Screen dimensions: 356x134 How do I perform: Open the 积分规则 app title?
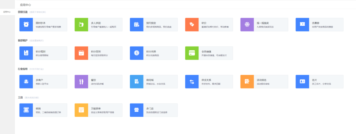(41, 51)
